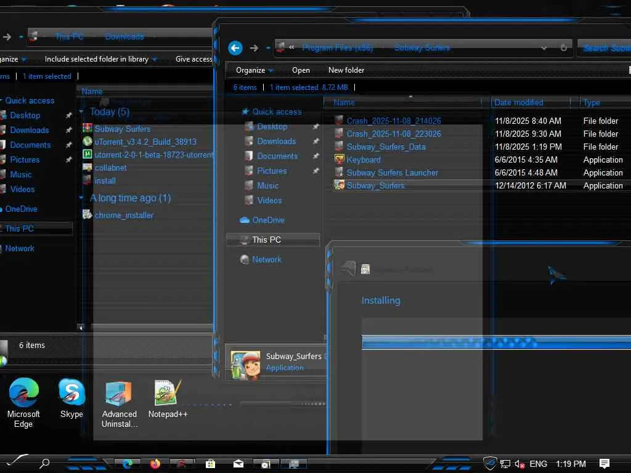Click the muted volume icon in system tray

point(519,464)
